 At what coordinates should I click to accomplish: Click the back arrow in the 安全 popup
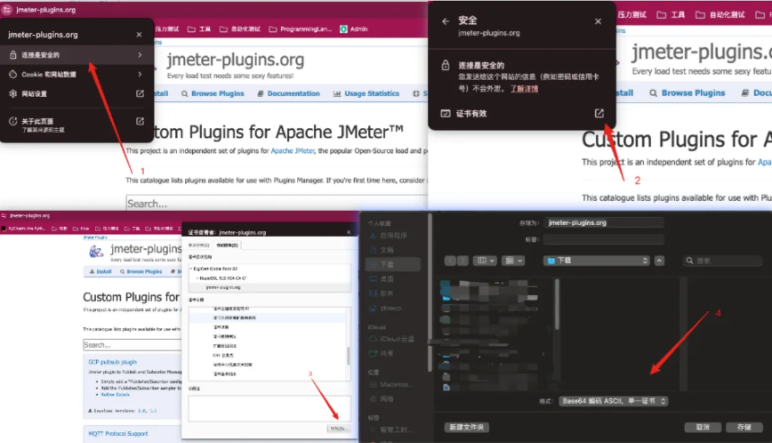(445, 21)
